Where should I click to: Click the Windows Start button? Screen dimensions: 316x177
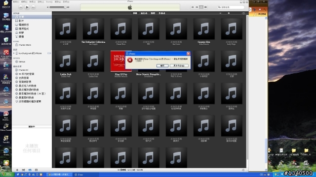coord(7,175)
